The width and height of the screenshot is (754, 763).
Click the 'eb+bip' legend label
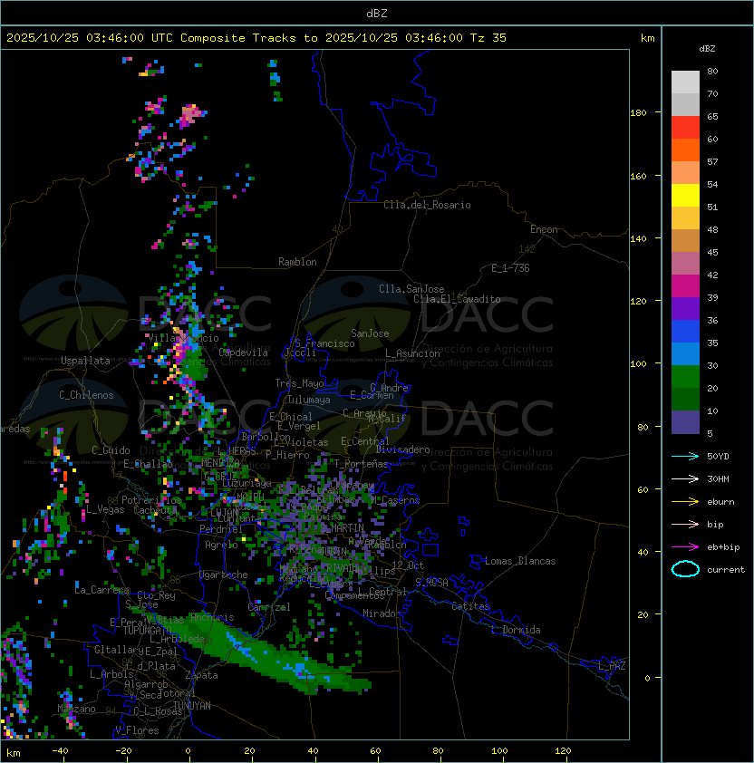click(723, 547)
